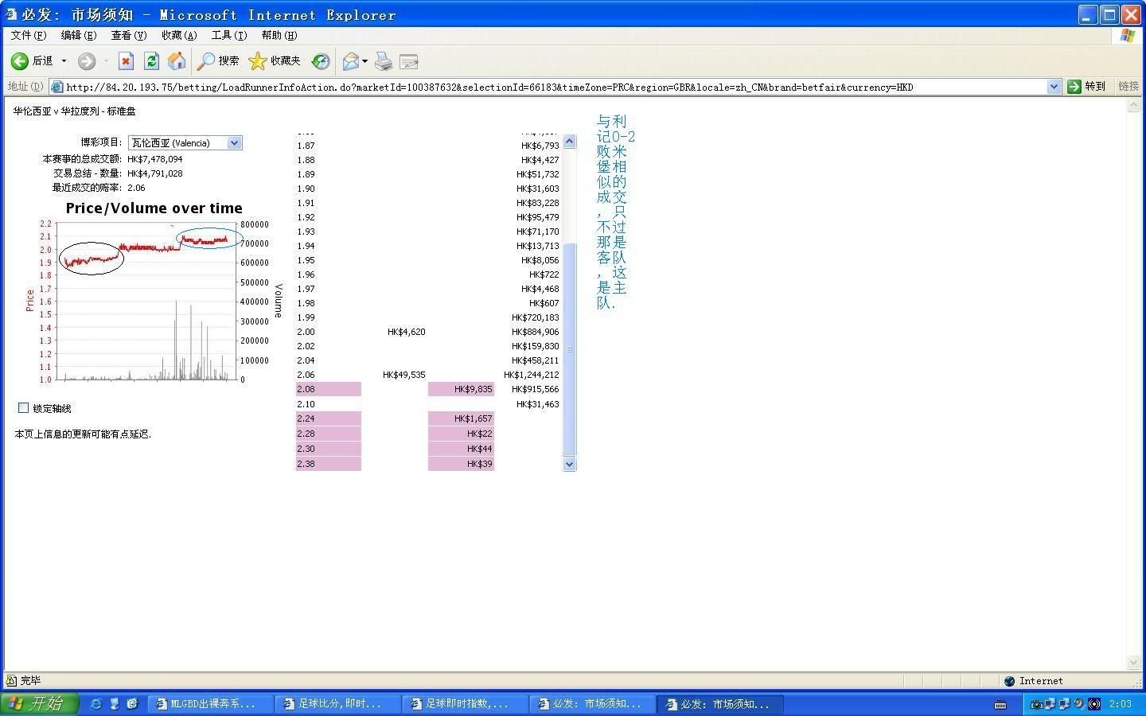1146x716 pixels.
Task: Click the Print icon in toolbar
Action: [384, 61]
